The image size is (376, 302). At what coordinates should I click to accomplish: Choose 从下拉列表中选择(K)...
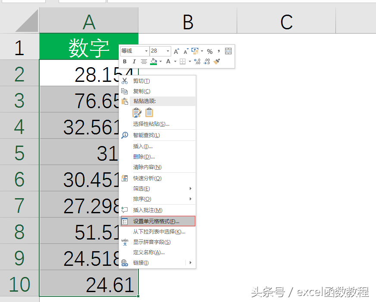pos(157,232)
